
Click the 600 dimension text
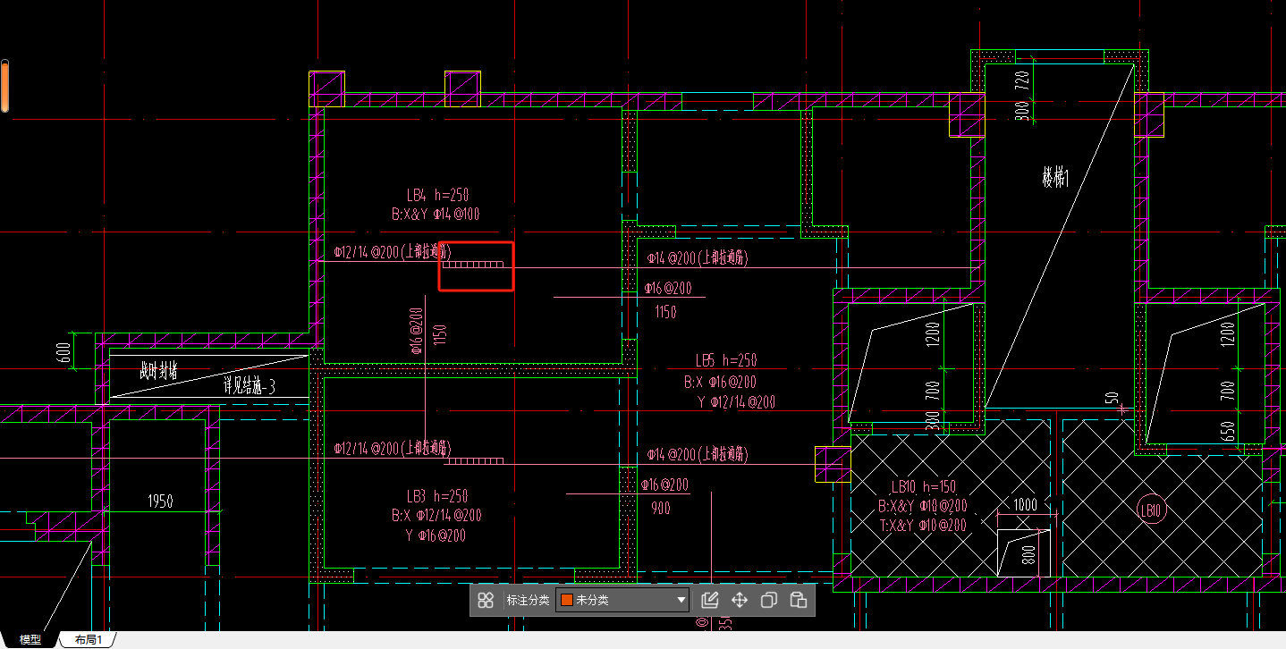pyautogui.click(x=63, y=353)
